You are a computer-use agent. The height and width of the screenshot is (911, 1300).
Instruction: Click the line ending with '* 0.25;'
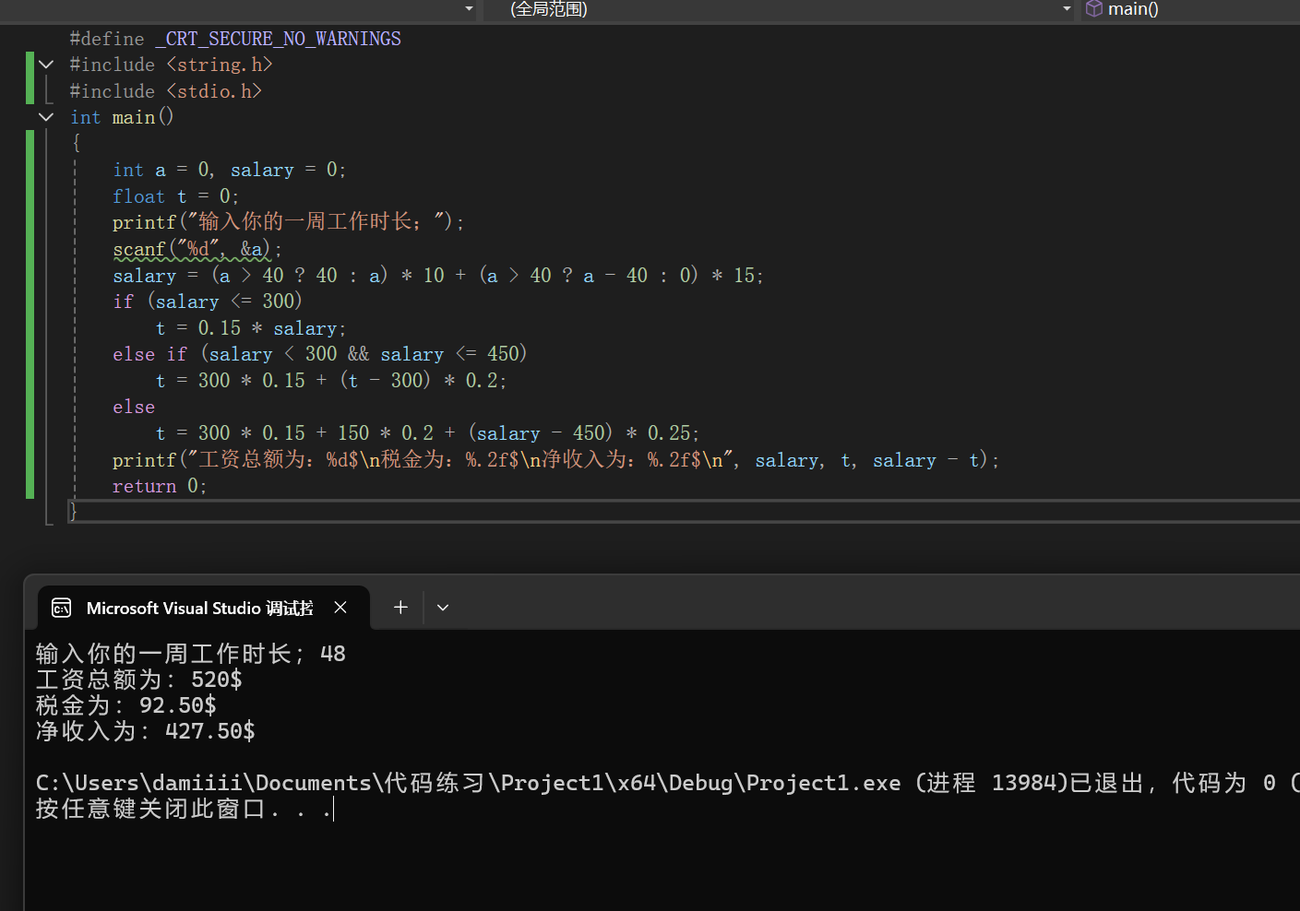coord(427,433)
